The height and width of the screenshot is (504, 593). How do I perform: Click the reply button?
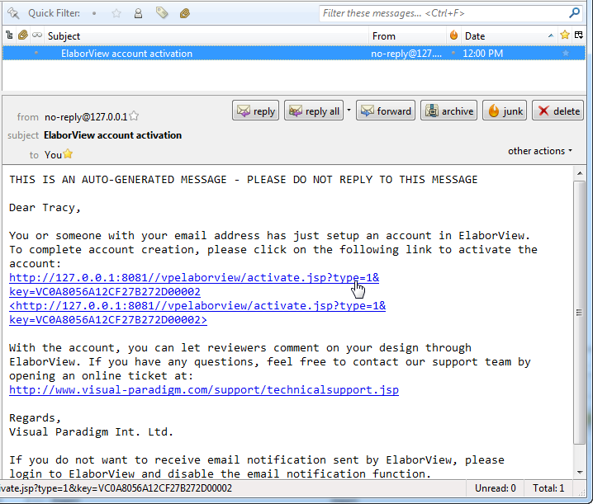pos(255,111)
